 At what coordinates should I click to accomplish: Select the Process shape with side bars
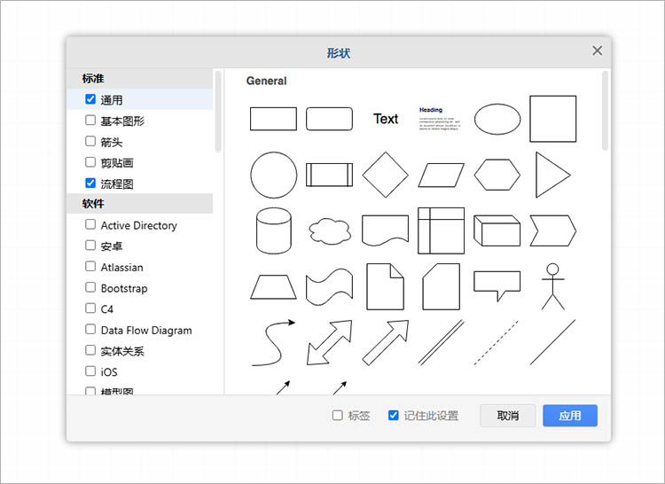(329, 175)
